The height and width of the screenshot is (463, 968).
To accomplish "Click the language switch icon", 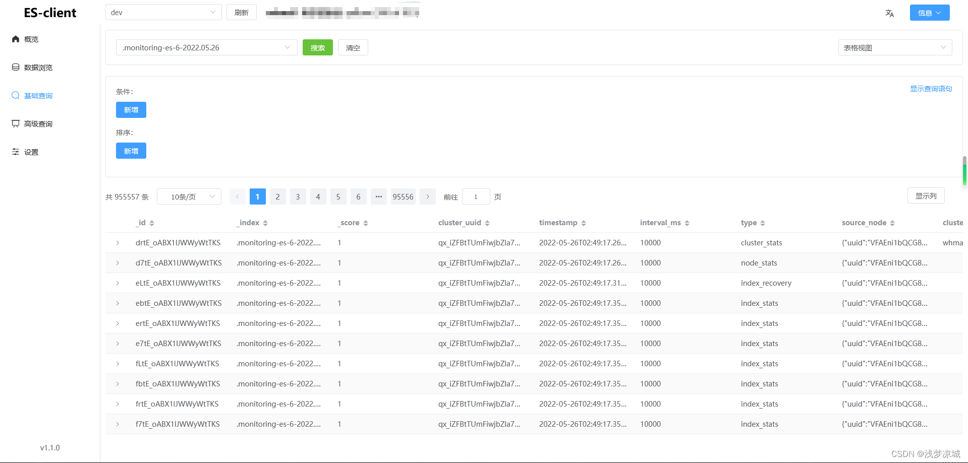I will click(x=889, y=13).
